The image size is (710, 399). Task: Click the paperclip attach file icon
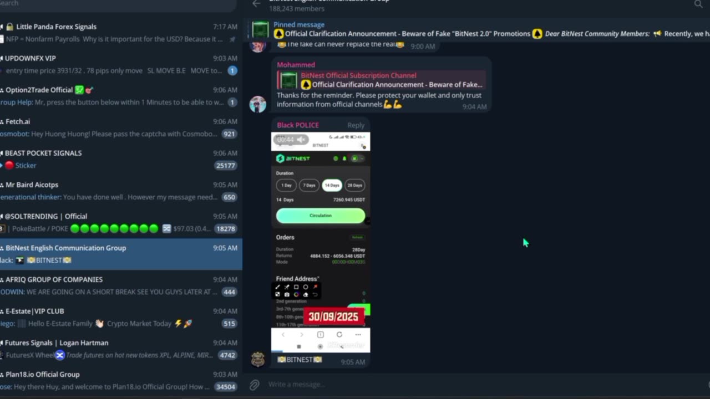pos(254,384)
